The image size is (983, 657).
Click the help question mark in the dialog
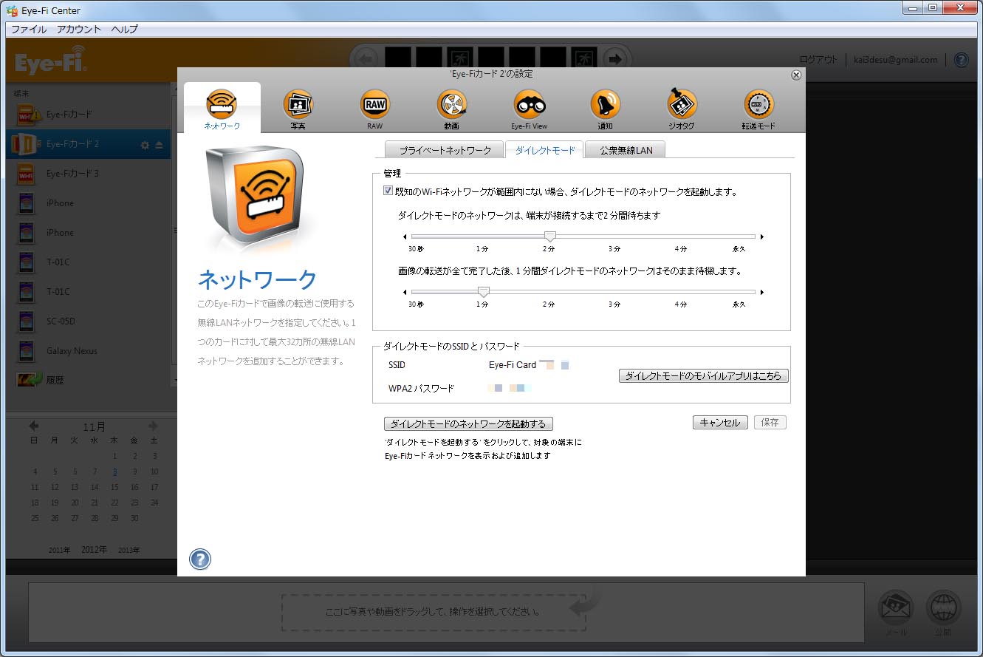pyautogui.click(x=199, y=559)
